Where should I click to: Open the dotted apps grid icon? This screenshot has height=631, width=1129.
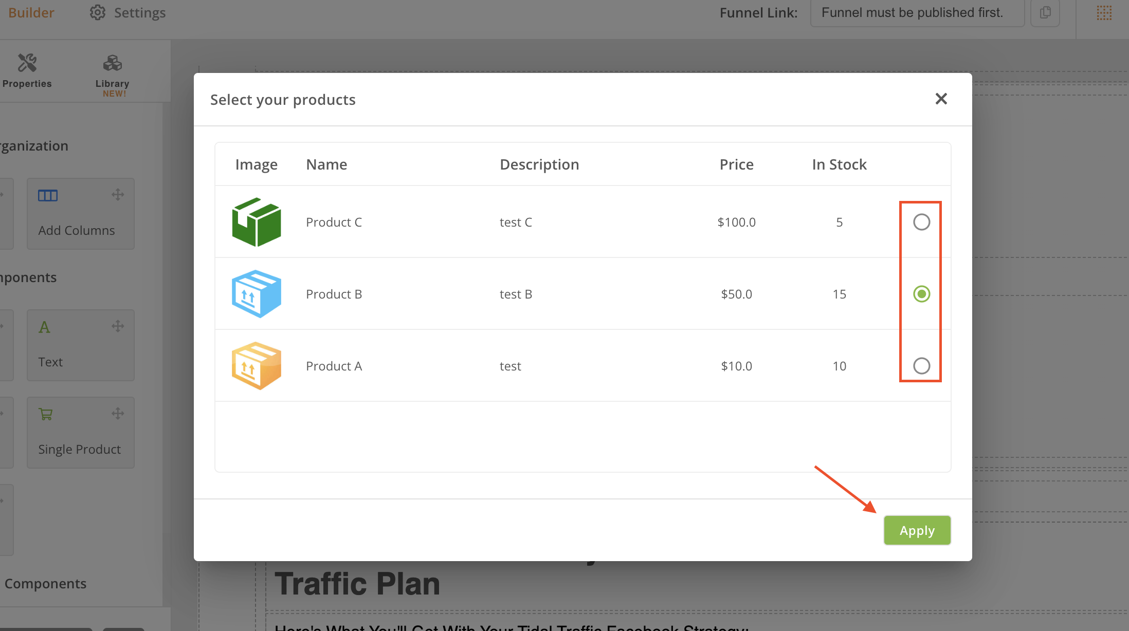[1104, 12]
